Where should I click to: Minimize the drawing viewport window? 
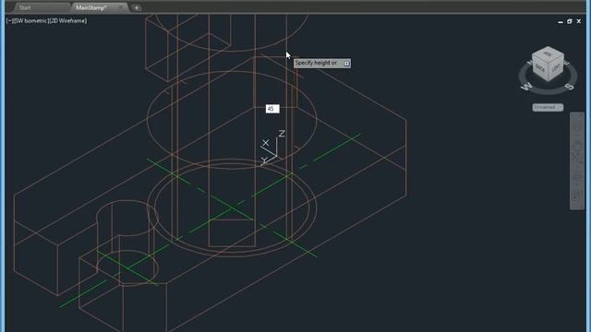(x=561, y=21)
